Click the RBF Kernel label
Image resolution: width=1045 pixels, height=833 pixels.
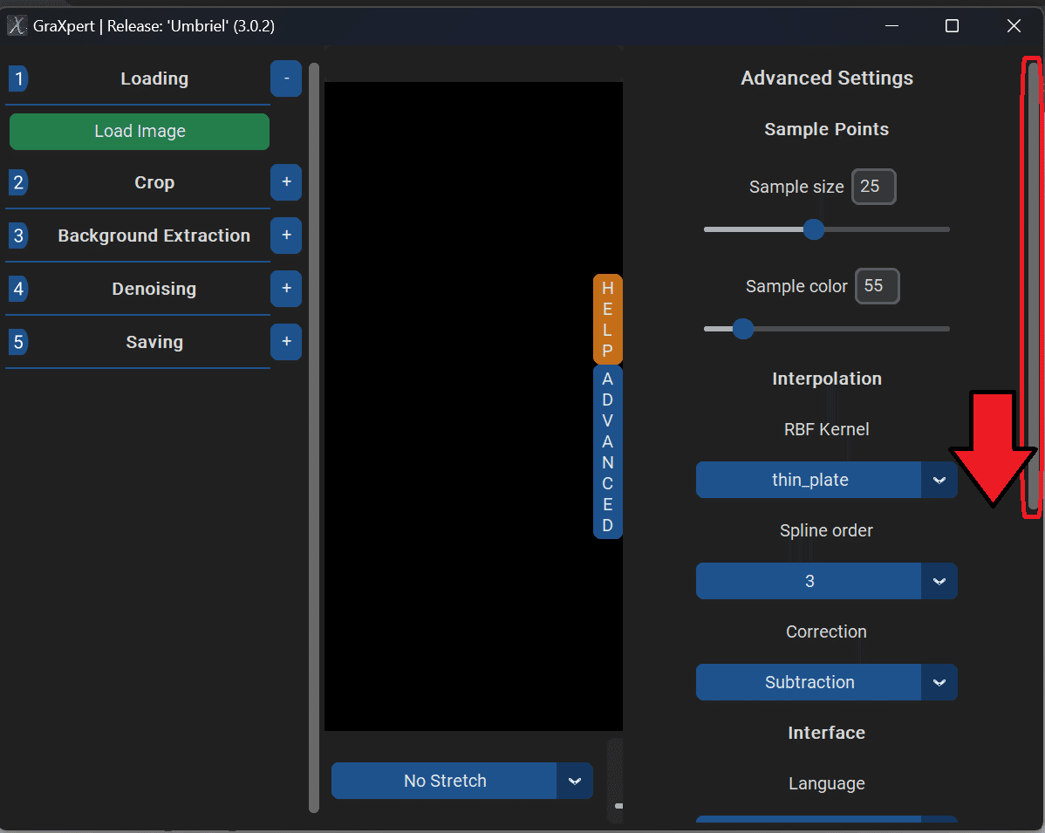click(x=826, y=429)
